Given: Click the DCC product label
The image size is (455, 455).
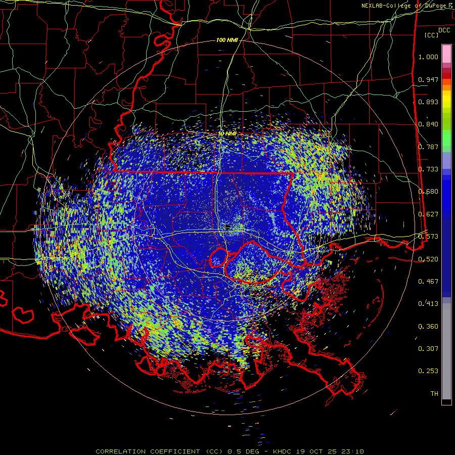Looking at the screenshot, I should (x=444, y=30).
